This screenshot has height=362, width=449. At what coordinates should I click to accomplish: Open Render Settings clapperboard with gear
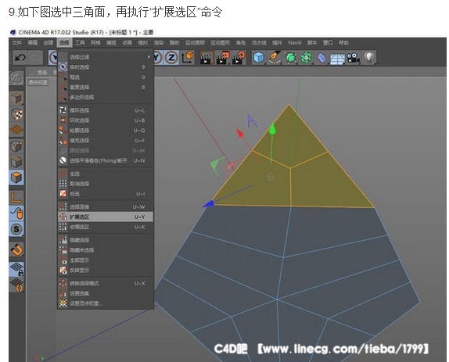(x=239, y=58)
